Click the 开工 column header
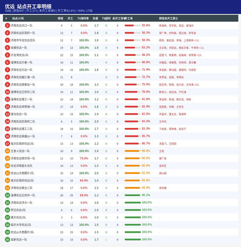241x247 pixels. 70,18
